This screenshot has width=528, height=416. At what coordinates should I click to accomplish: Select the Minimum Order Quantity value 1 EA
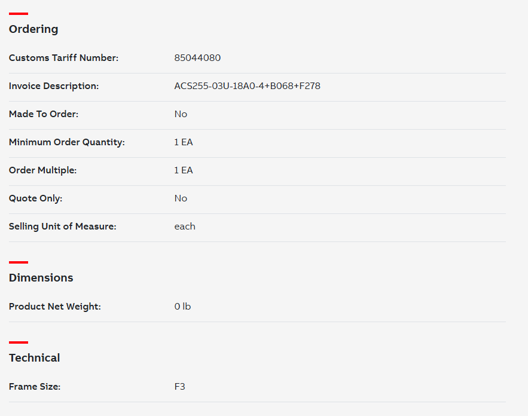(183, 142)
